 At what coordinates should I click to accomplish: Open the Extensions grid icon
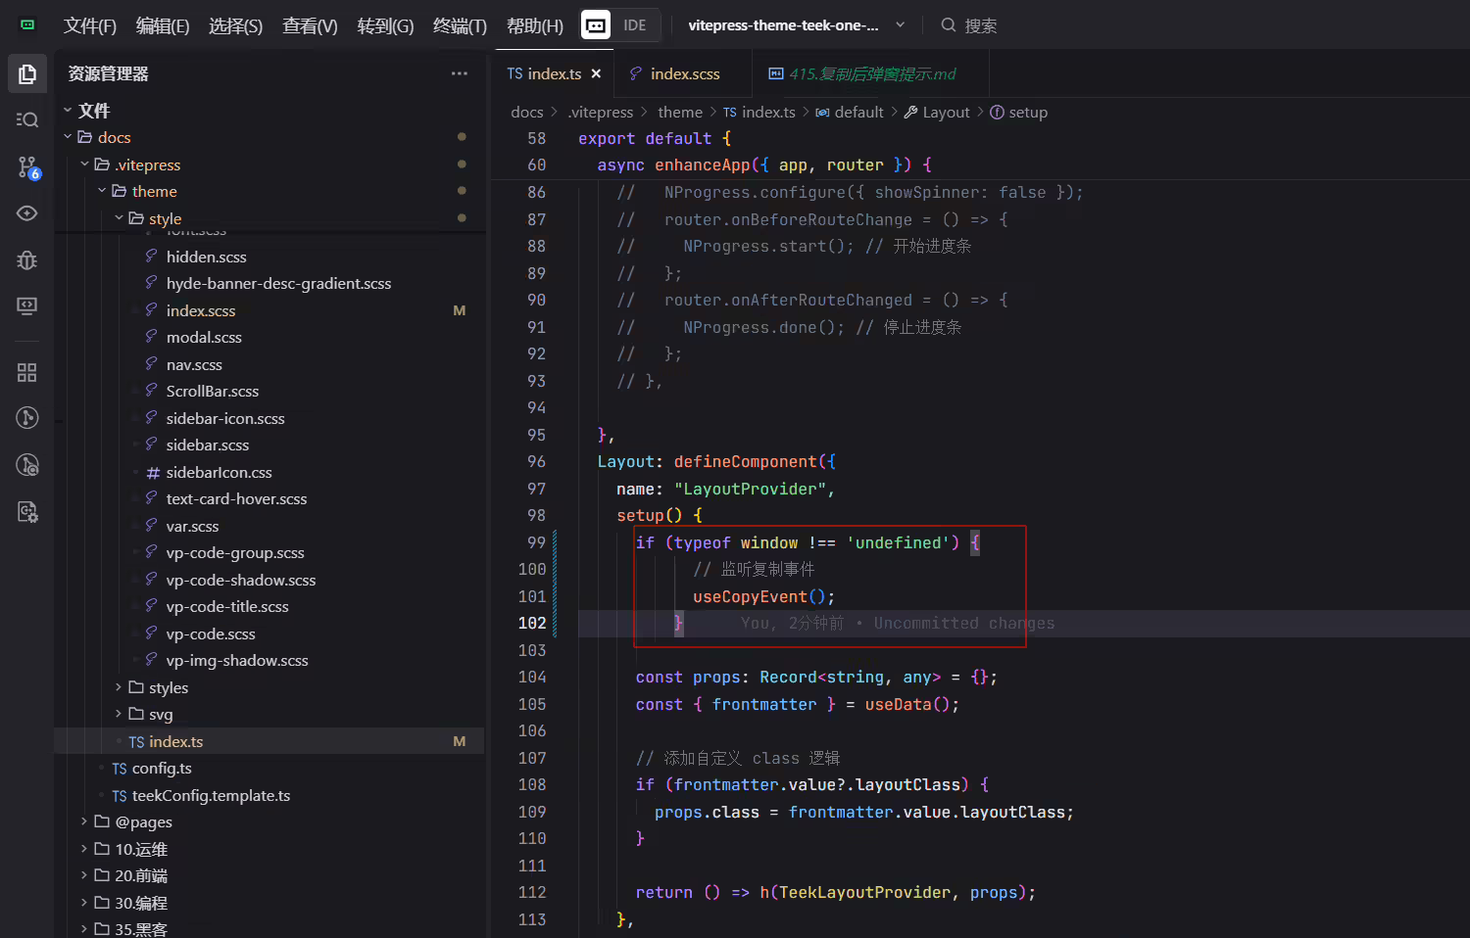27,372
